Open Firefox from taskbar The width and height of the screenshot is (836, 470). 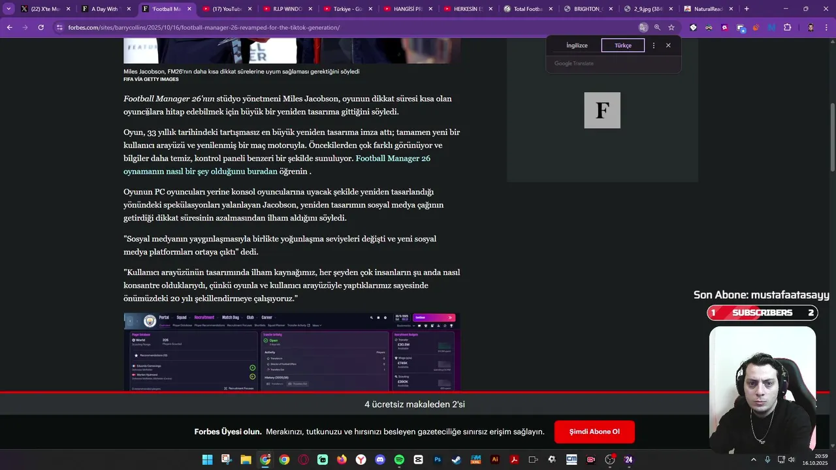342,460
